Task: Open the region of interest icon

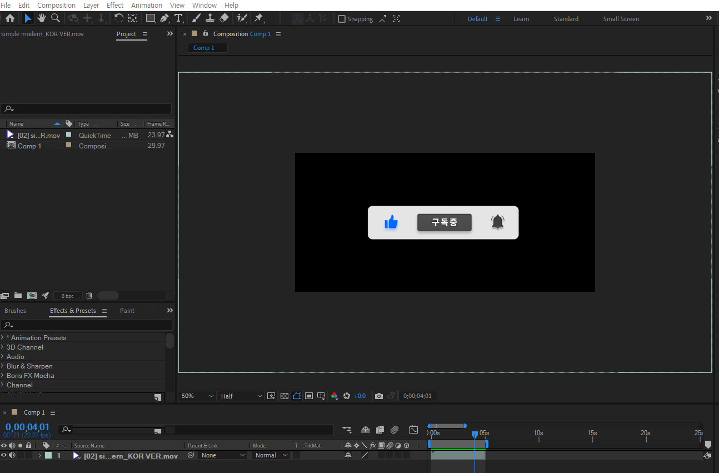Action: tap(309, 396)
